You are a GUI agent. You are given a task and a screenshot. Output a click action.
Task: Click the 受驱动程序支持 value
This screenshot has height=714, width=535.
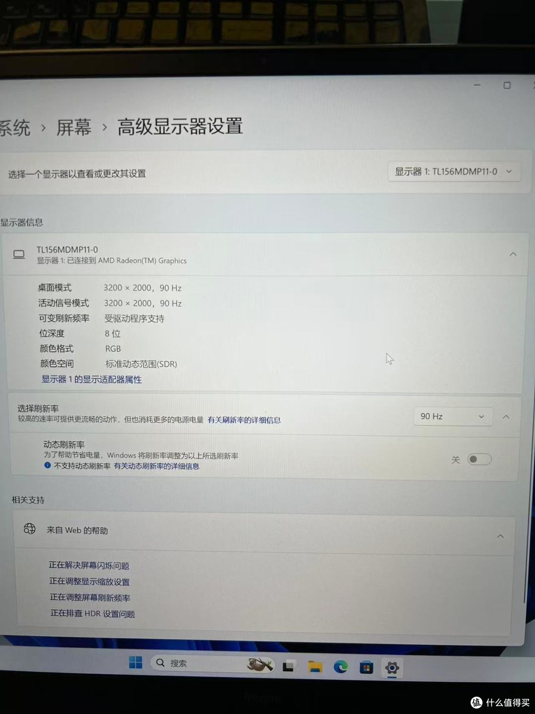click(x=134, y=319)
